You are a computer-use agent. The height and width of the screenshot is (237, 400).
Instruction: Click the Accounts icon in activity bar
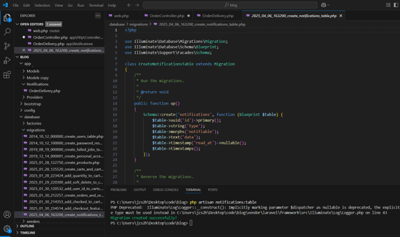point(7,215)
